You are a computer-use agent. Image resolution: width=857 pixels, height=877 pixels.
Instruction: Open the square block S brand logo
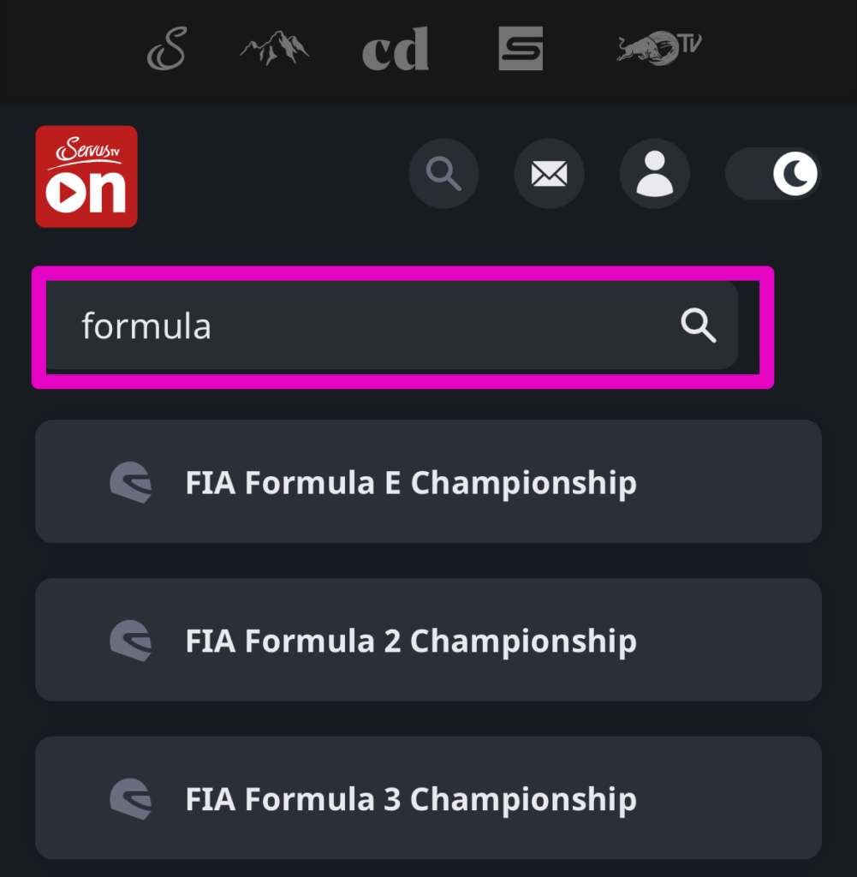point(521,48)
